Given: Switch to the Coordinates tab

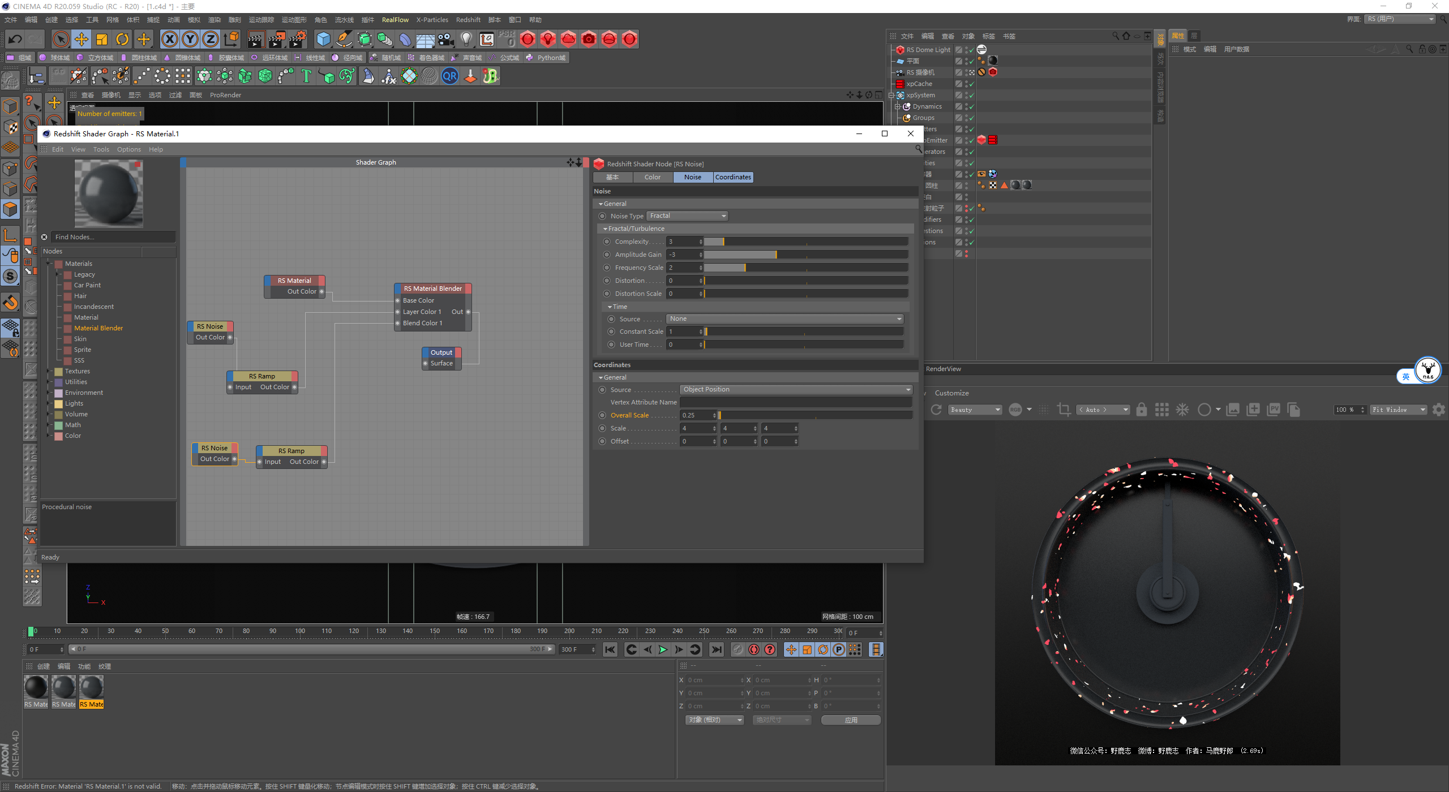Looking at the screenshot, I should coord(733,177).
